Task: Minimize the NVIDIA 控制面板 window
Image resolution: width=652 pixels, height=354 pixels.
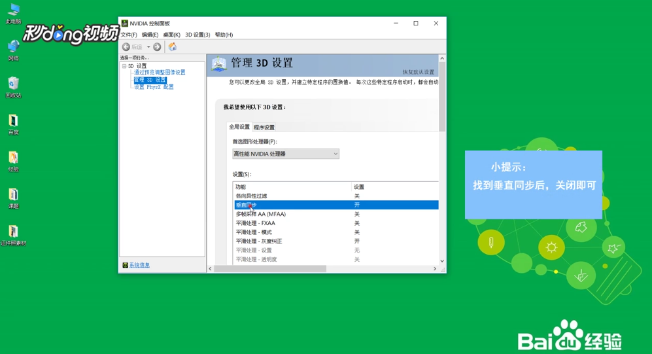Action: point(396,24)
